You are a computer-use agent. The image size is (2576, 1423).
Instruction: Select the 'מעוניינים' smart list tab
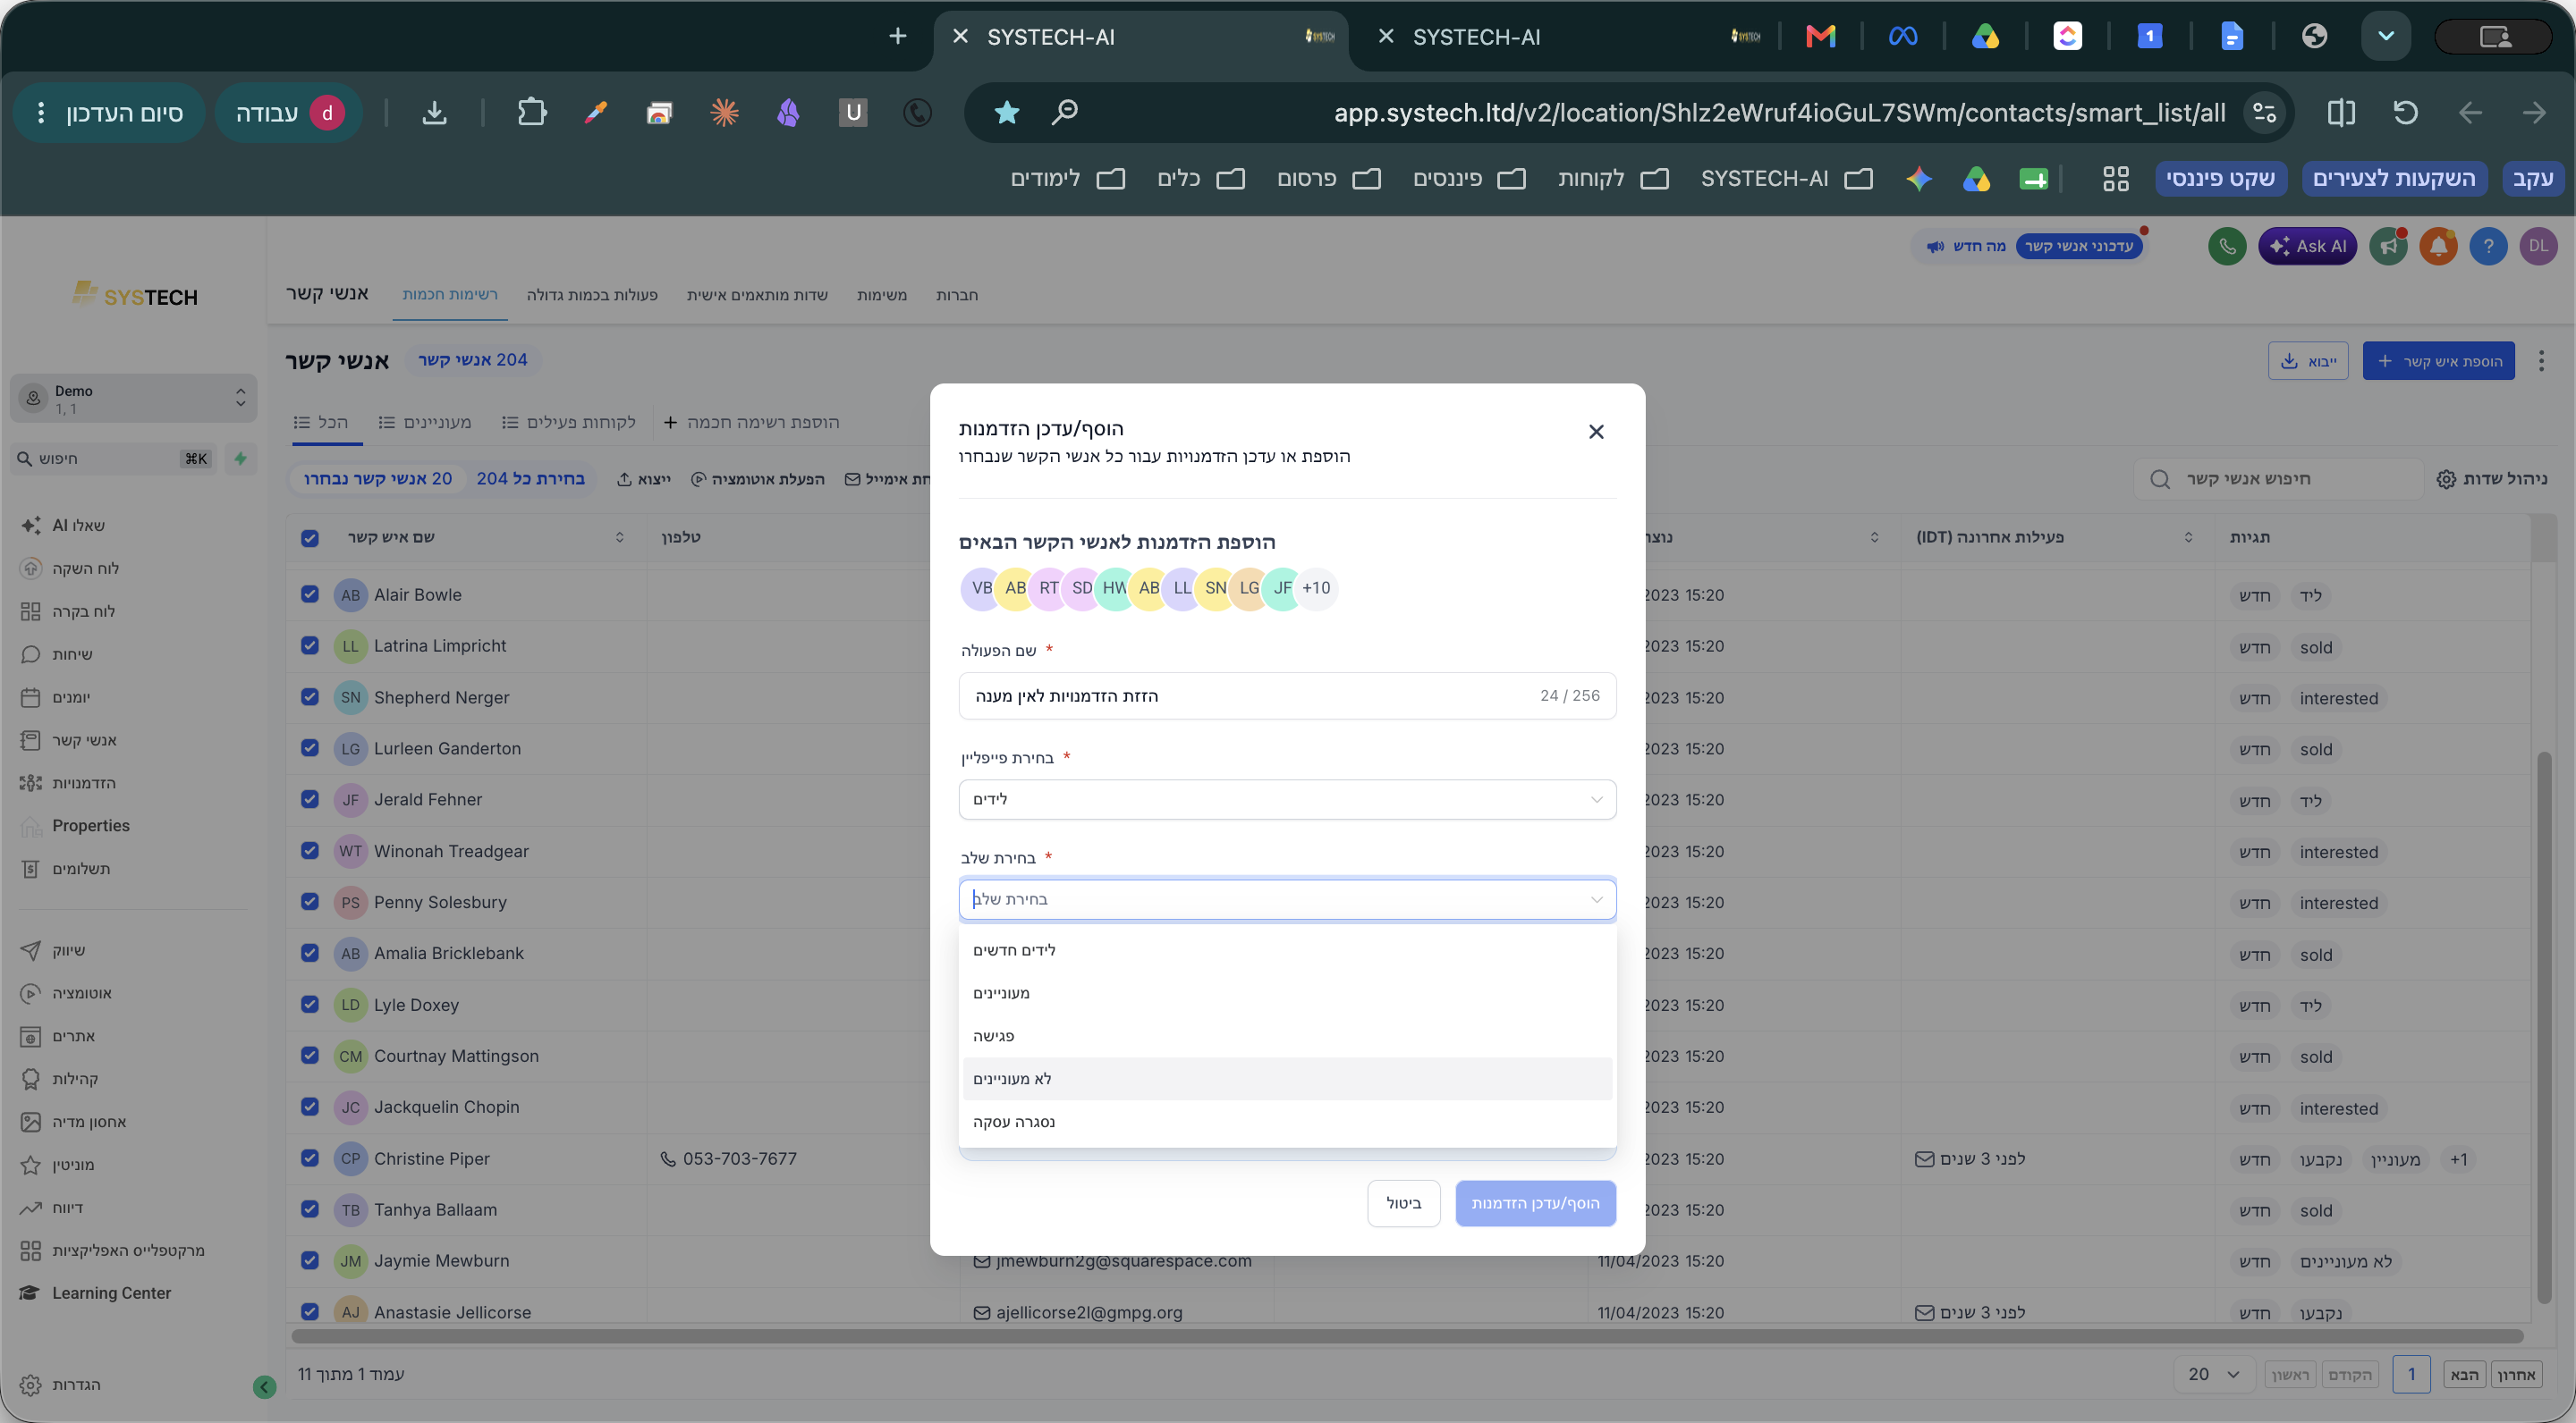pyautogui.click(x=425, y=423)
